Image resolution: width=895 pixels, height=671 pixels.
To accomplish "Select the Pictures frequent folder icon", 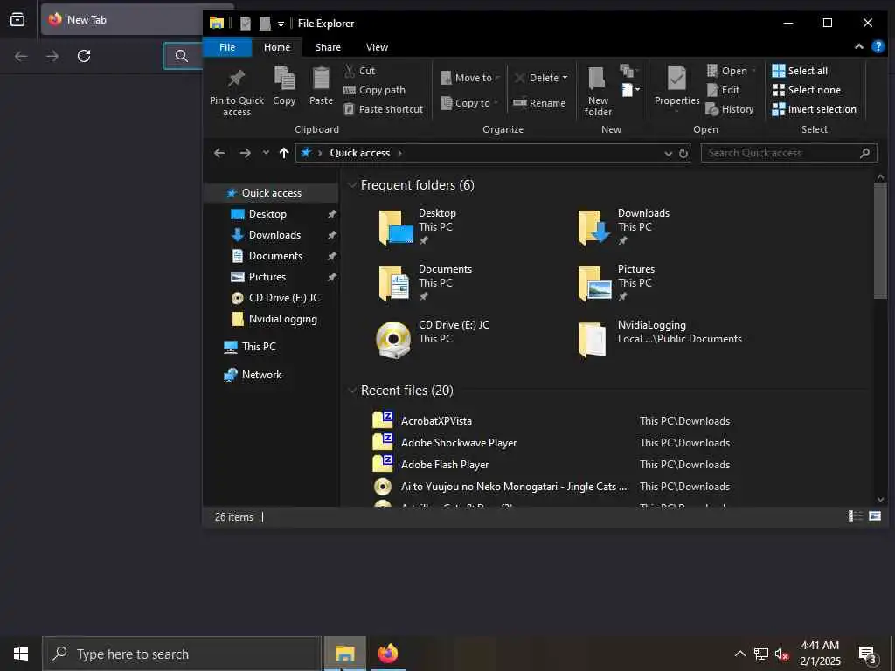I will click(x=594, y=284).
